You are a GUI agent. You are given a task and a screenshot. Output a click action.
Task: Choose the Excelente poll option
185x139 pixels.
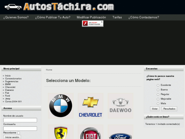[x=158, y=85]
